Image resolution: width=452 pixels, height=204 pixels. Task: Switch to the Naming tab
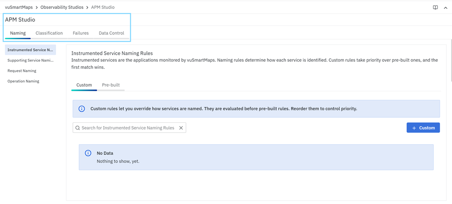[18, 33]
